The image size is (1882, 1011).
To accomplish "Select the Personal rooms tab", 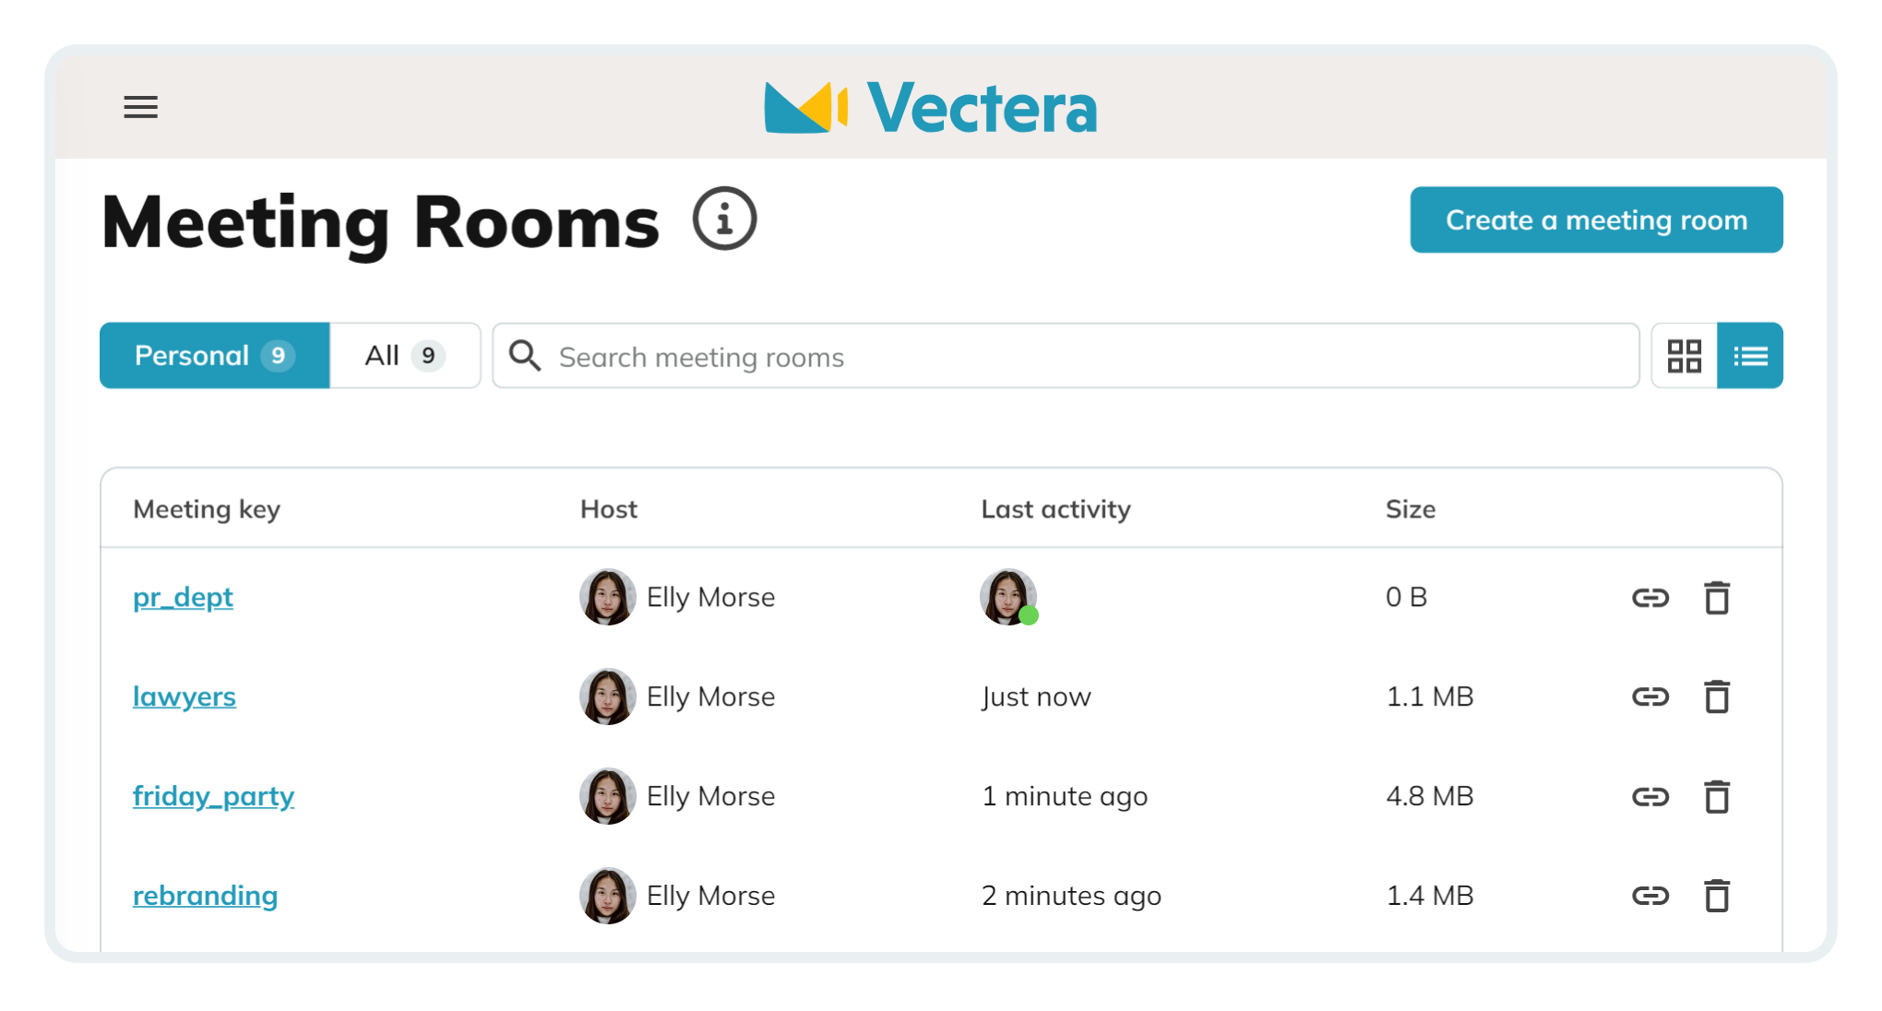I will [214, 356].
